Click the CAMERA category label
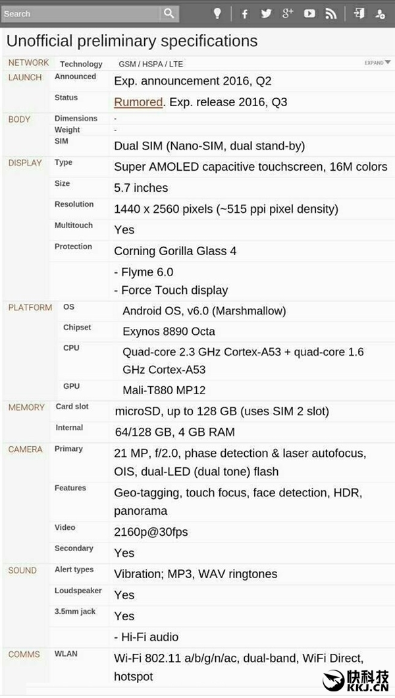 25,450
